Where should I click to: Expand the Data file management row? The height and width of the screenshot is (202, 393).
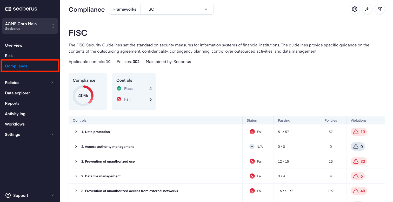pyautogui.click(x=76, y=176)
